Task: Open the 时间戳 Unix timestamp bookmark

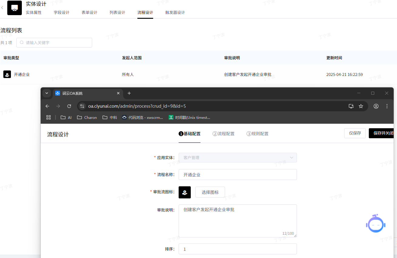Action: (x=189, y=117)
